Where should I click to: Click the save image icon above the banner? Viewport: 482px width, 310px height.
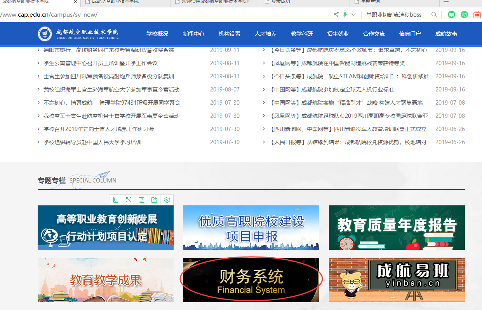click(x=141, y=200)
